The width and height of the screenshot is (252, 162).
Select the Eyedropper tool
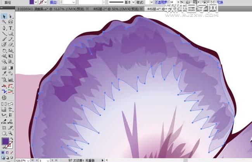pyautogui.click(x=4, y=73)
